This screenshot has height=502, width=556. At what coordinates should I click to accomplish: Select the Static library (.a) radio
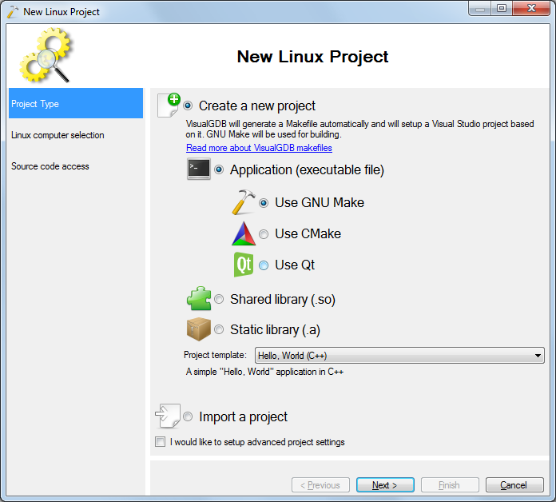tap(219, 329)
